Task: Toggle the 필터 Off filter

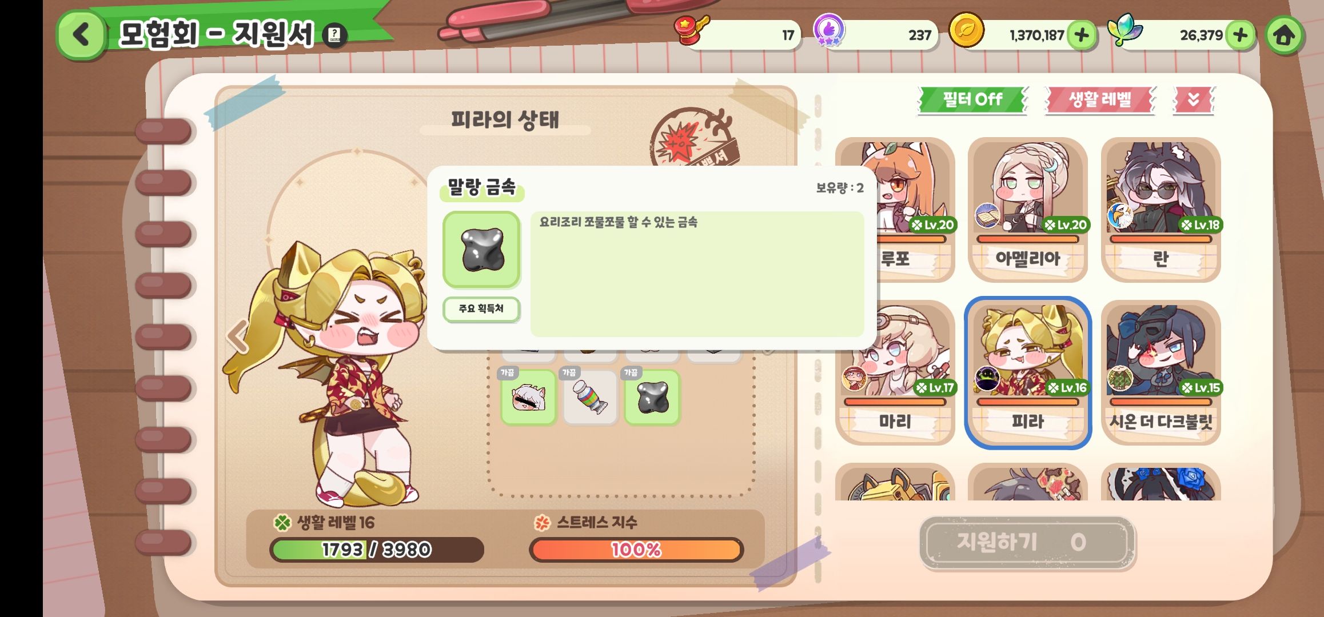Action: click(x=972, y=99)
